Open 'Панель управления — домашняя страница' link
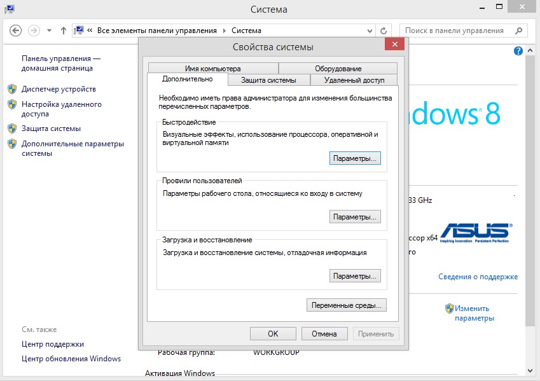The height and width of the screenshot is (381, 540). (x=60, y=63)
